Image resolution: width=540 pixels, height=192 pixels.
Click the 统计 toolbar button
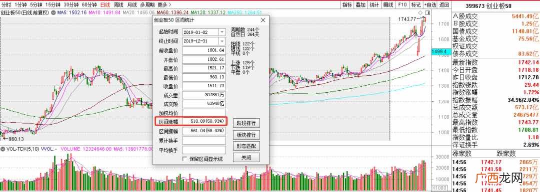(x=374, y=5)
